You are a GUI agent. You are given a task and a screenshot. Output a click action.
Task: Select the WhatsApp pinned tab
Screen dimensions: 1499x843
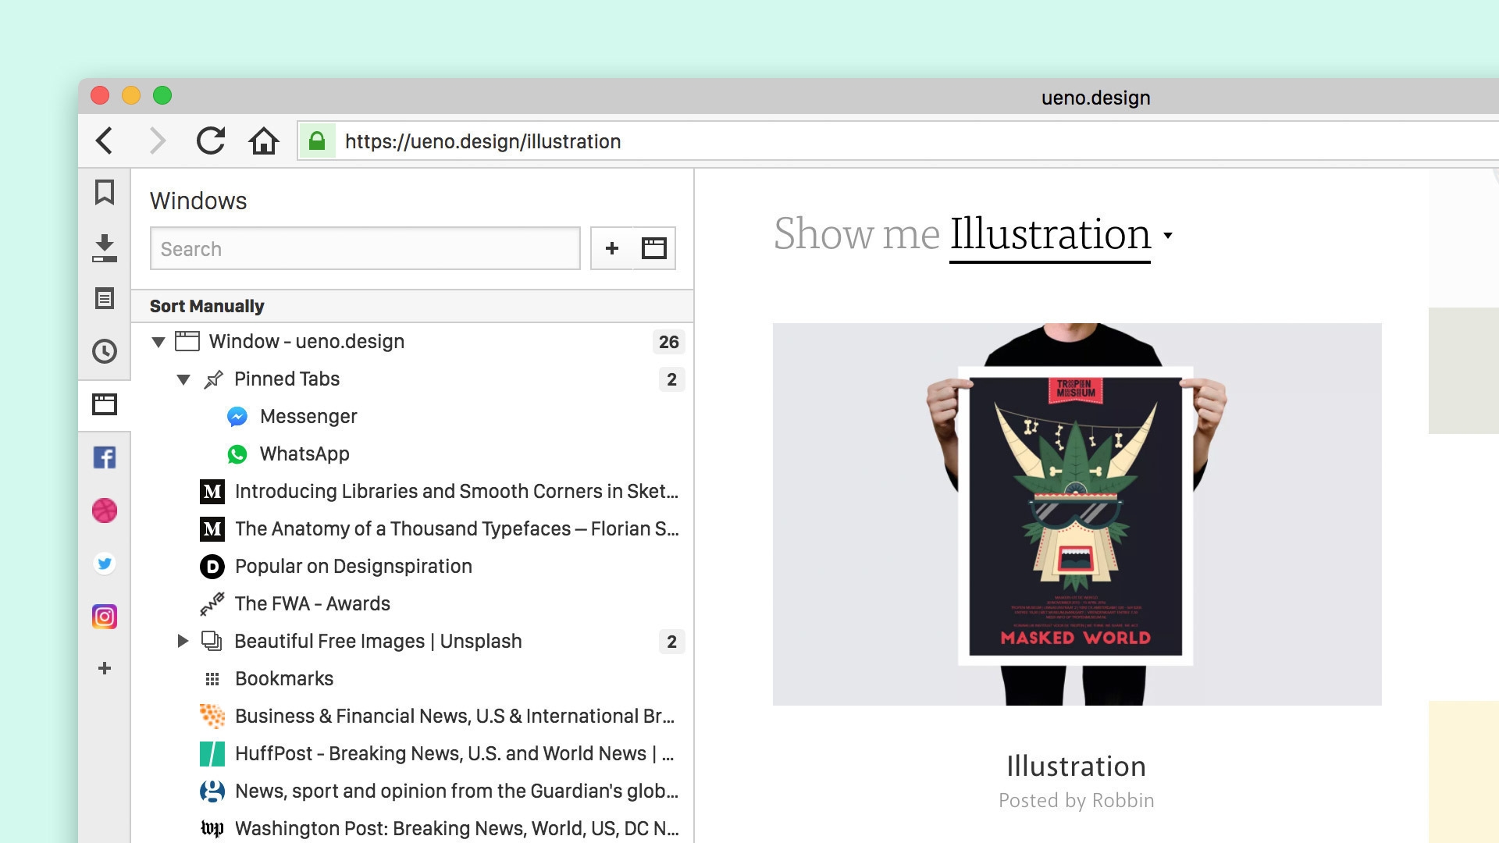pos(304,454)
